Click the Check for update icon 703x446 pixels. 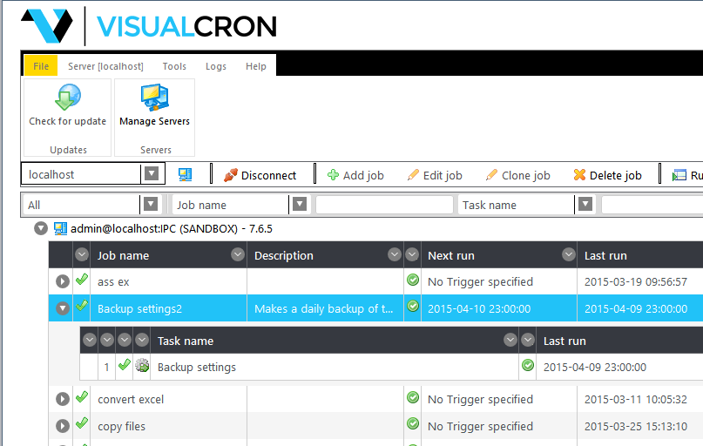(x=67, y=98)
